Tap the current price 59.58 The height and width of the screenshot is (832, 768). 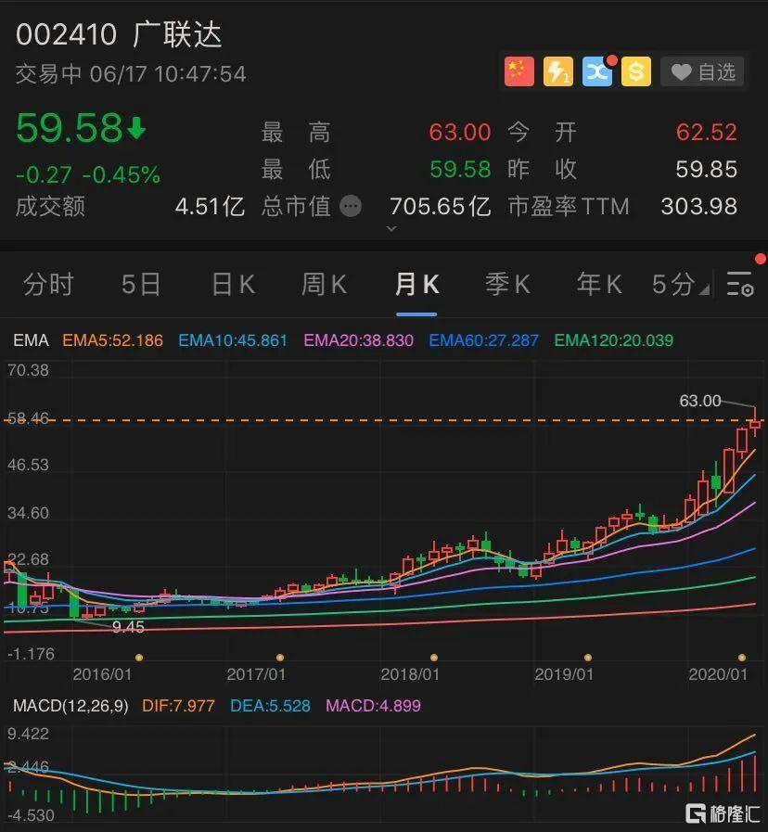coord(70,128)
